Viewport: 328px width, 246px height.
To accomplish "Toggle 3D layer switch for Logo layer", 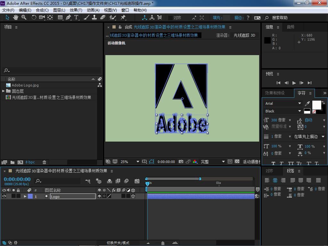I will tap(133, 196).
